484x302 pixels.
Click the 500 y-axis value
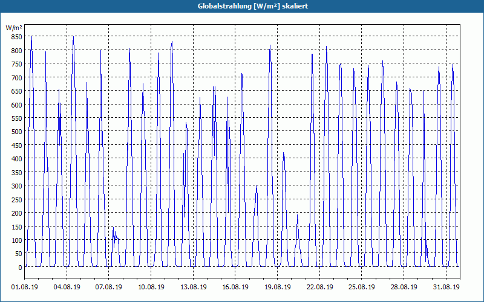tap(17, 132)
